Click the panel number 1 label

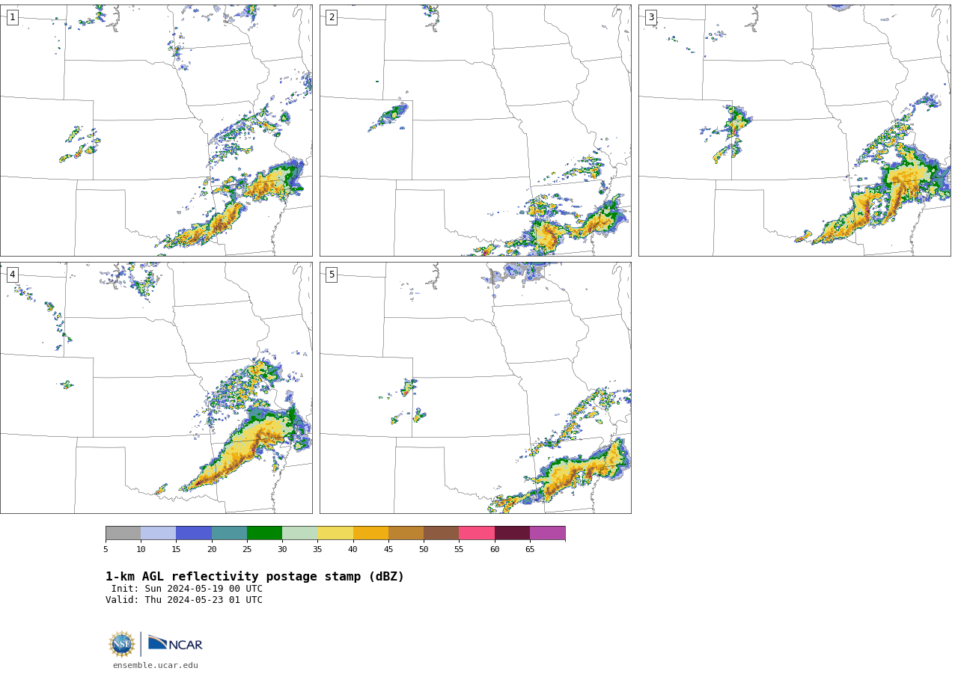pos(12,17)
